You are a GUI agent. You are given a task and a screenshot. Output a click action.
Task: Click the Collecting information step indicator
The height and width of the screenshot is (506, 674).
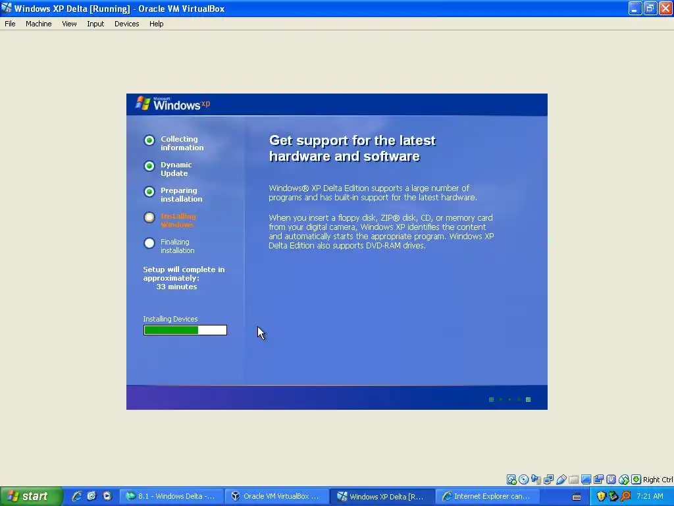coord(149,140)
